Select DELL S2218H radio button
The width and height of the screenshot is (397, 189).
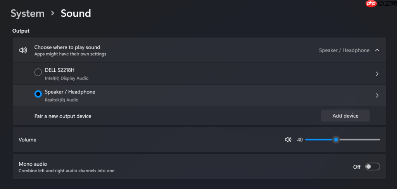pyautogui.click(x=38, y=73)
